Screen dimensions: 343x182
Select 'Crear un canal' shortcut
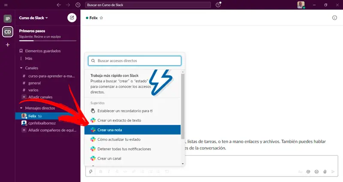(x=132, y=158)
